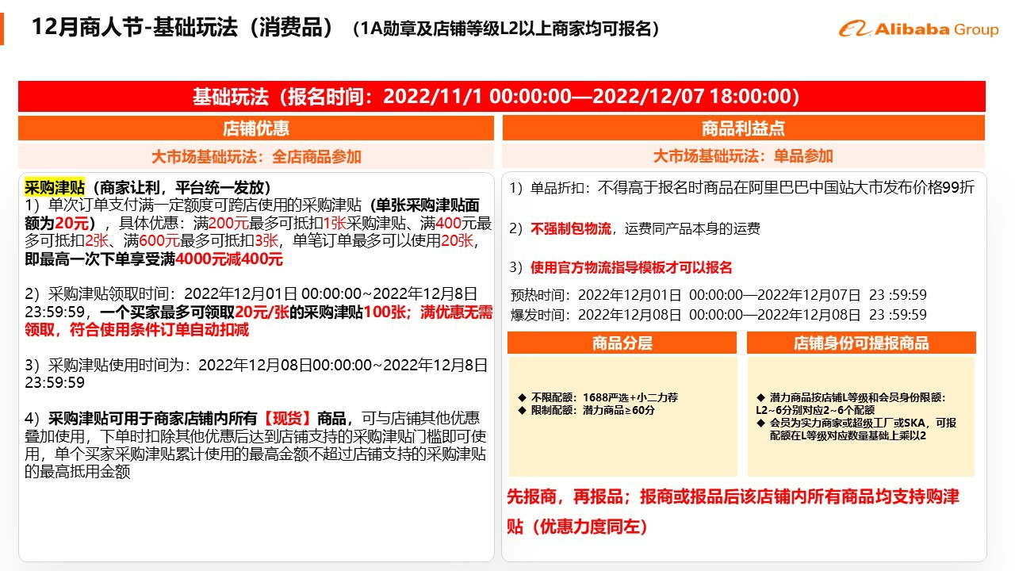Click the red 使用官方物流指导模板才可以报名 text
Viewport: 1015px width, 571px height.
[630, 267]
